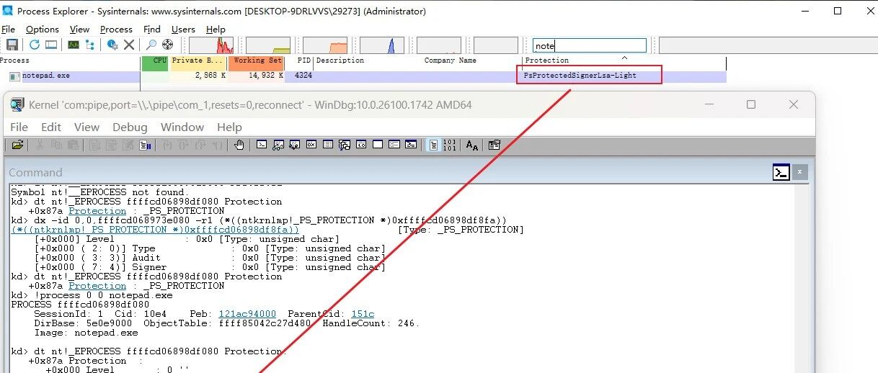
Task: Click the Refresh Now icon in Process Explorer
Action: pos(35,45)
